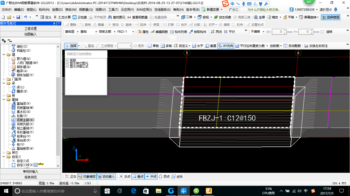
Task: Switch to 三维 3D view
Action: [187, 17]
